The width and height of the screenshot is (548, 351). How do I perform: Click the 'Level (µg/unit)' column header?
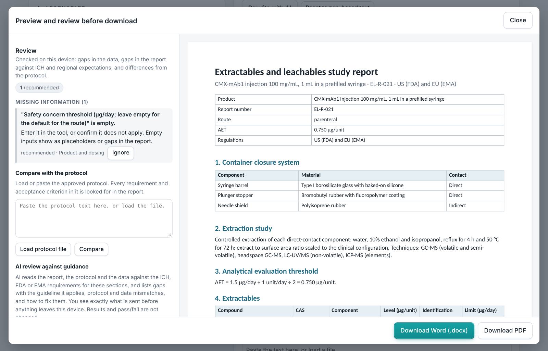pyautogui.click(x=400, y=311)
